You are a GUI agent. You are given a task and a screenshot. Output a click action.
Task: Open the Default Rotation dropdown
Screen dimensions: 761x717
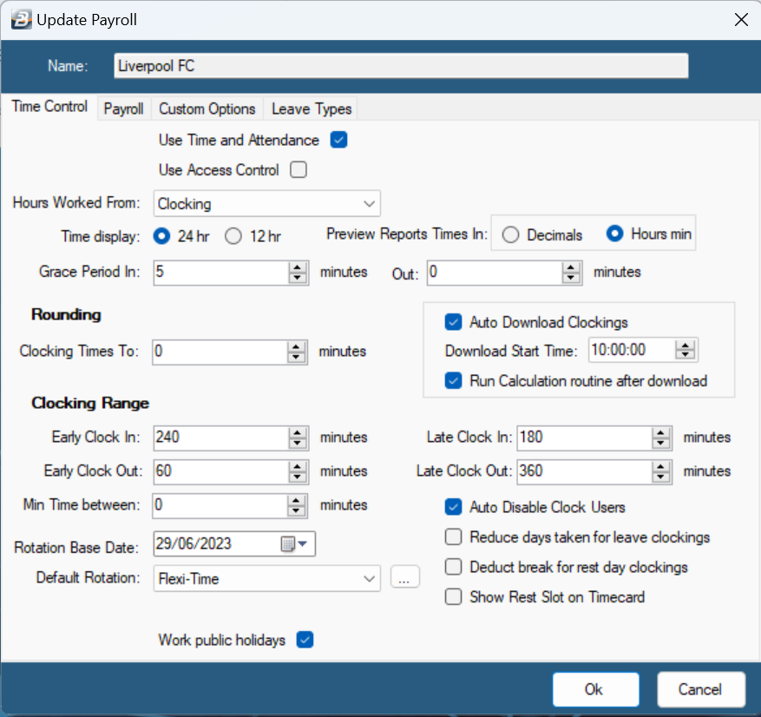click(x=267, y=579)
